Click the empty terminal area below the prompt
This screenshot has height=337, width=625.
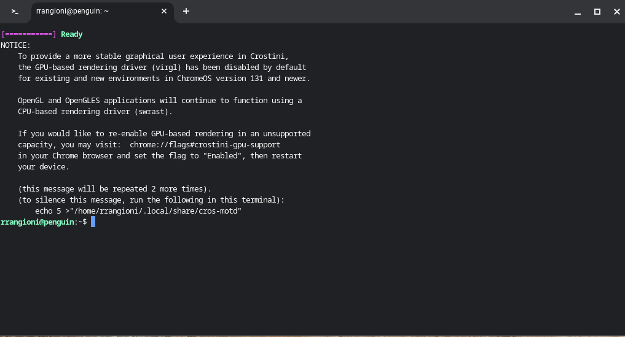[312, 279]
